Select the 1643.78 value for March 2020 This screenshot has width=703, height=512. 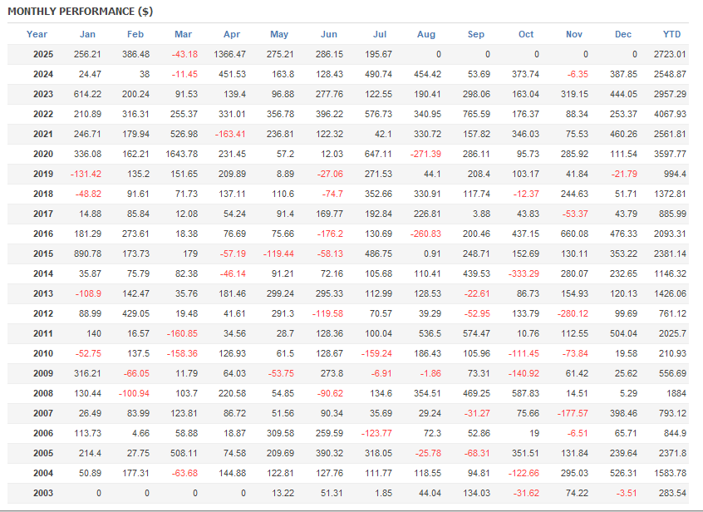point(181,154)
